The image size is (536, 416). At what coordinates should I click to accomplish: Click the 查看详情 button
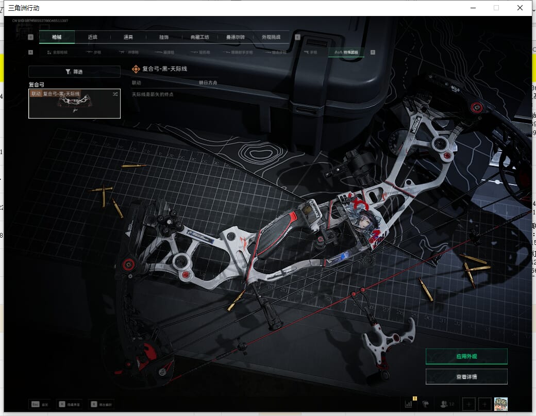[x=466, y=377]
